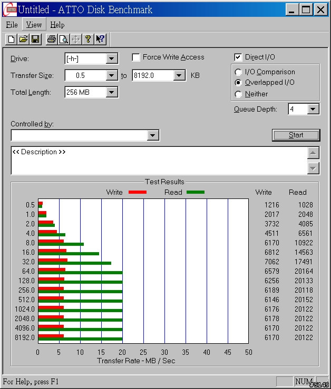331x389 pixels.
Task: Expand the Queue Depth dropdown
Action: coord(313,109)
